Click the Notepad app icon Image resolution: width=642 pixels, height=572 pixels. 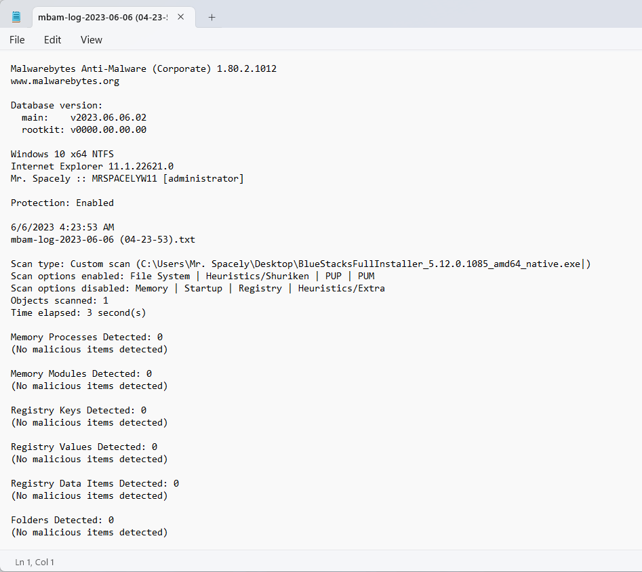pyautogui.click(x=16, y=17)
